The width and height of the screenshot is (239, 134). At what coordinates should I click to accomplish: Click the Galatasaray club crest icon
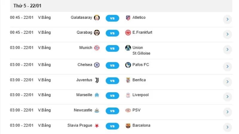coord(97,18)
